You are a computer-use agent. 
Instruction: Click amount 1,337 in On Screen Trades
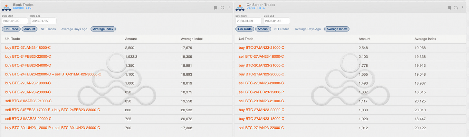[x=364, y=92]
